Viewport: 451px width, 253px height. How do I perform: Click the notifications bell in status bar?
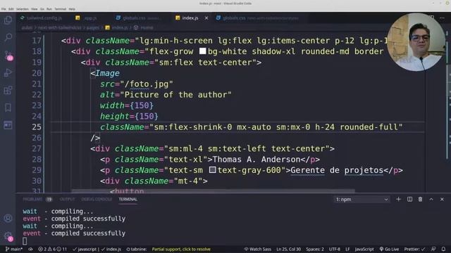(443, 249)
